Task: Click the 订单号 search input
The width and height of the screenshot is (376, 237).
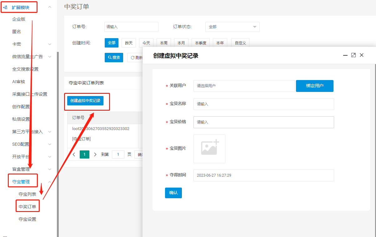Action: point(131,27)
